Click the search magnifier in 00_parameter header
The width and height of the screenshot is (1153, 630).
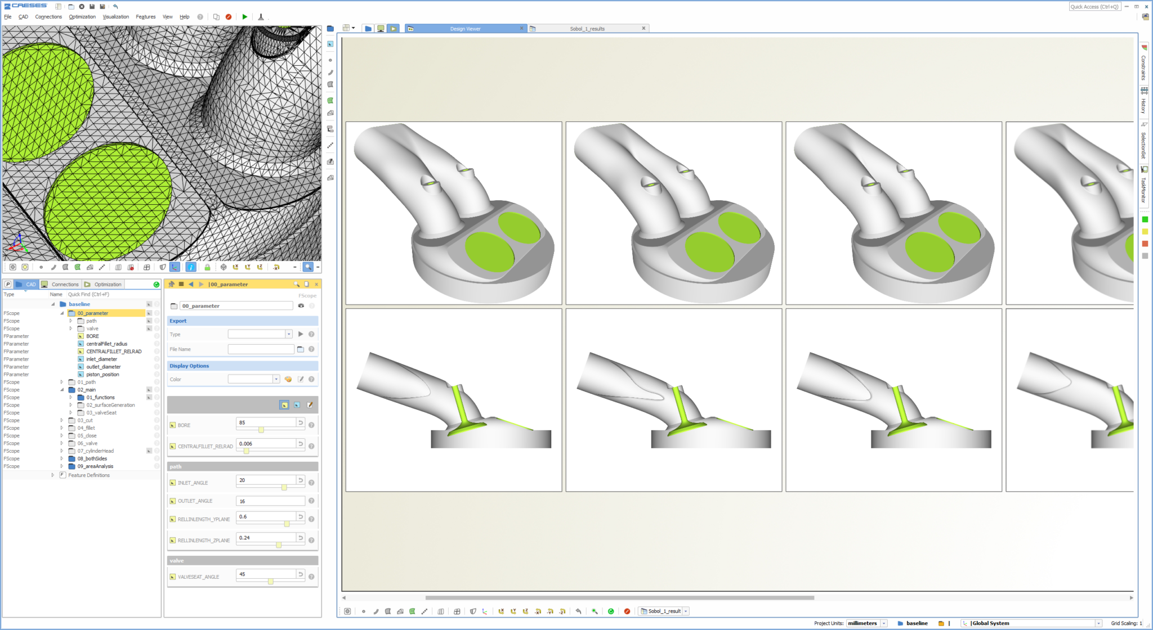coord(297,284)
